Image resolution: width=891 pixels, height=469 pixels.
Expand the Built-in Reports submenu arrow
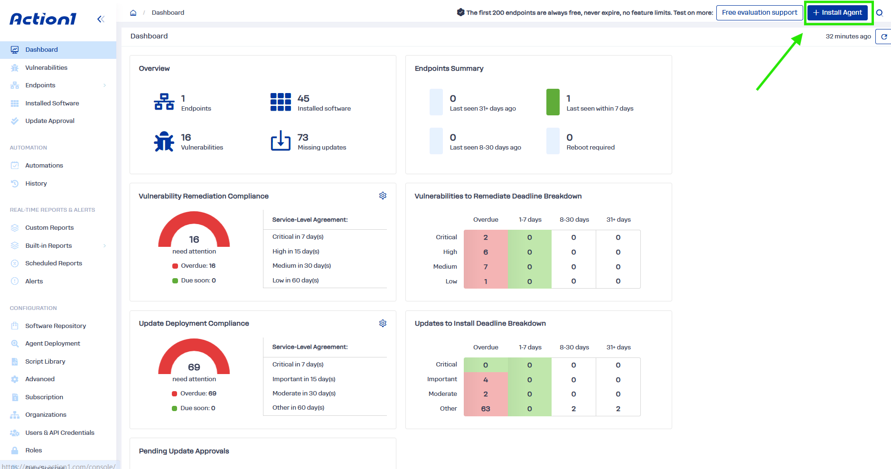pyautogui.click(x=104, y=246)
